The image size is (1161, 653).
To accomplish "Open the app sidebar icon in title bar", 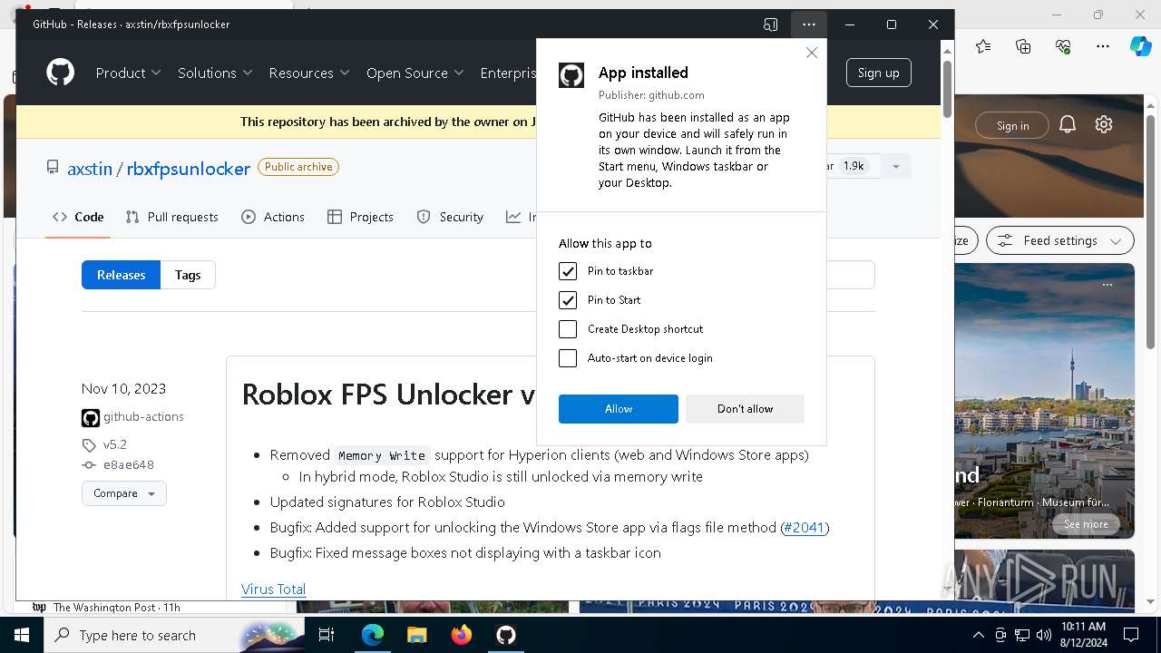I will (771, 24).
